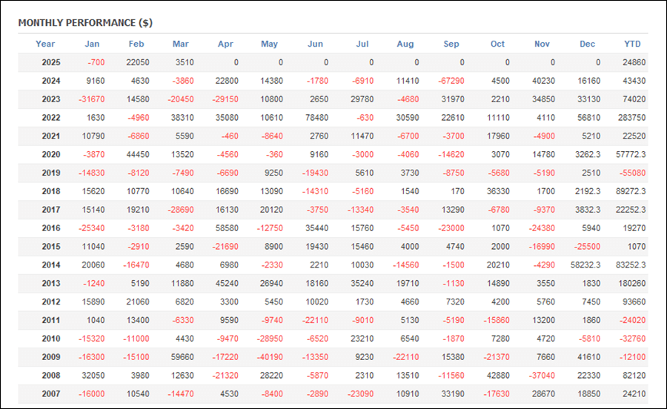
Task: Select the 2011 year row label
Action: [x=51, y=320]
